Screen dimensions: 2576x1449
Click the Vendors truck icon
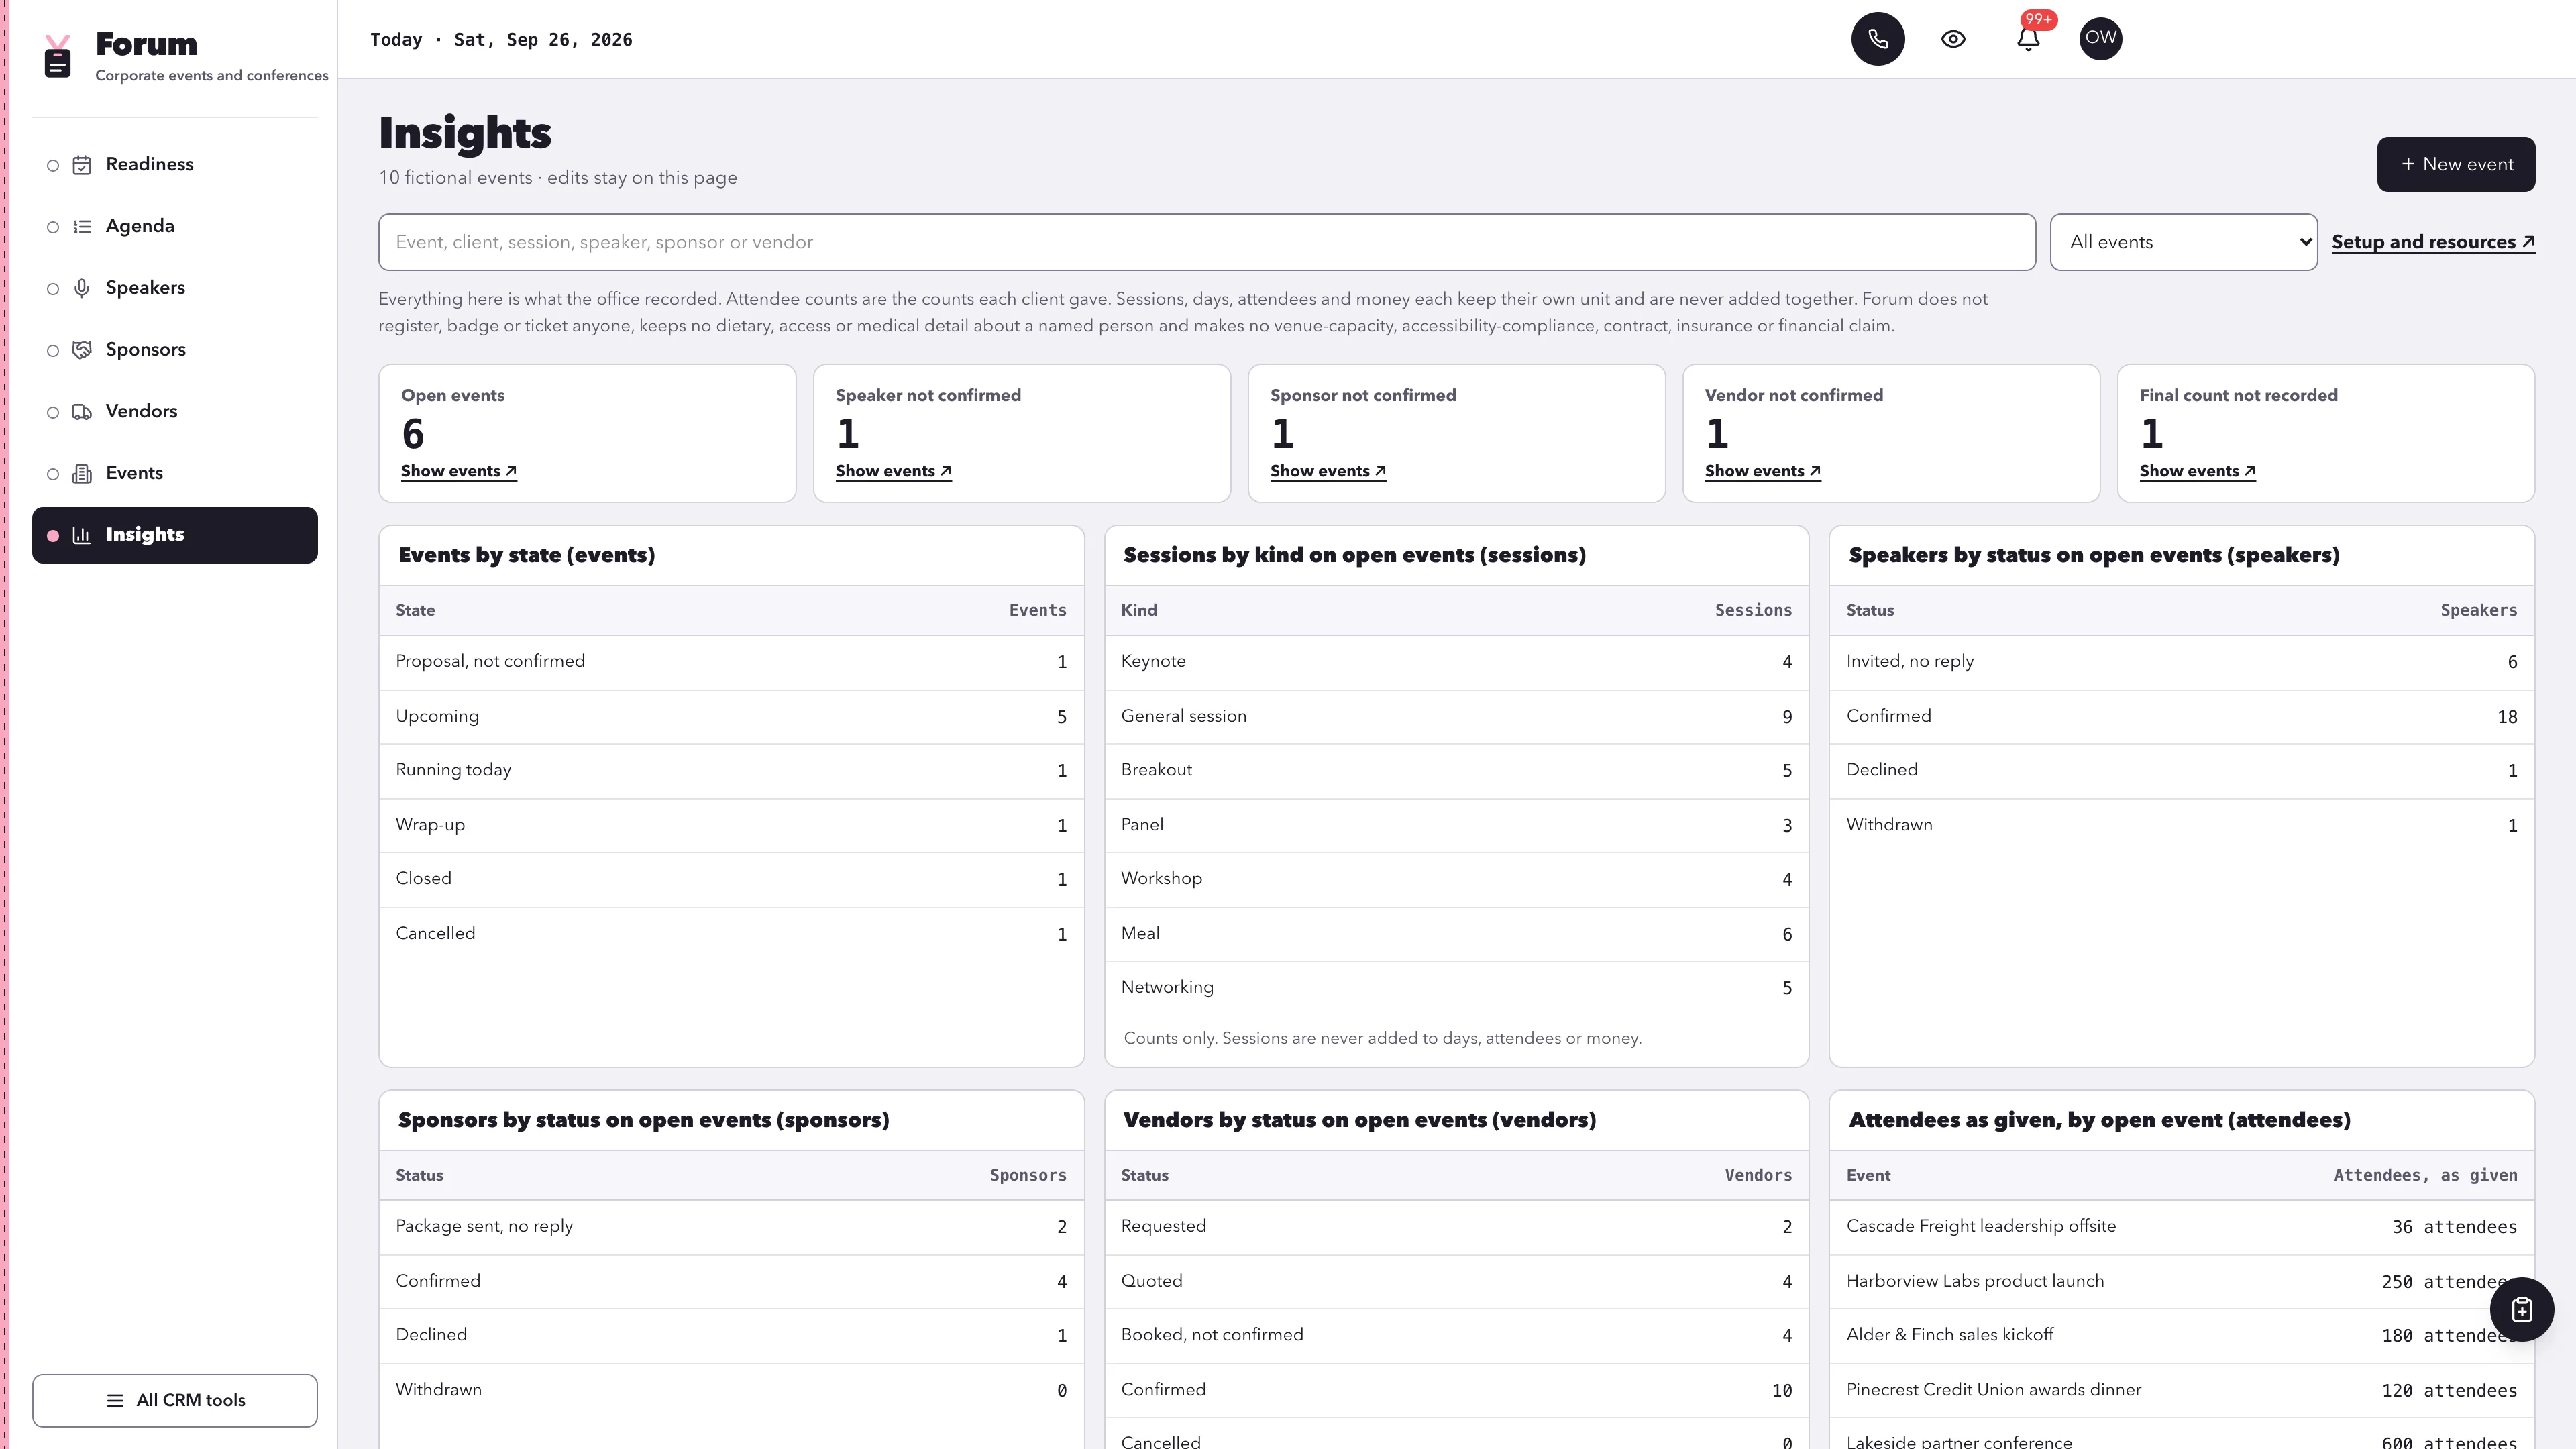click(82, 412)
